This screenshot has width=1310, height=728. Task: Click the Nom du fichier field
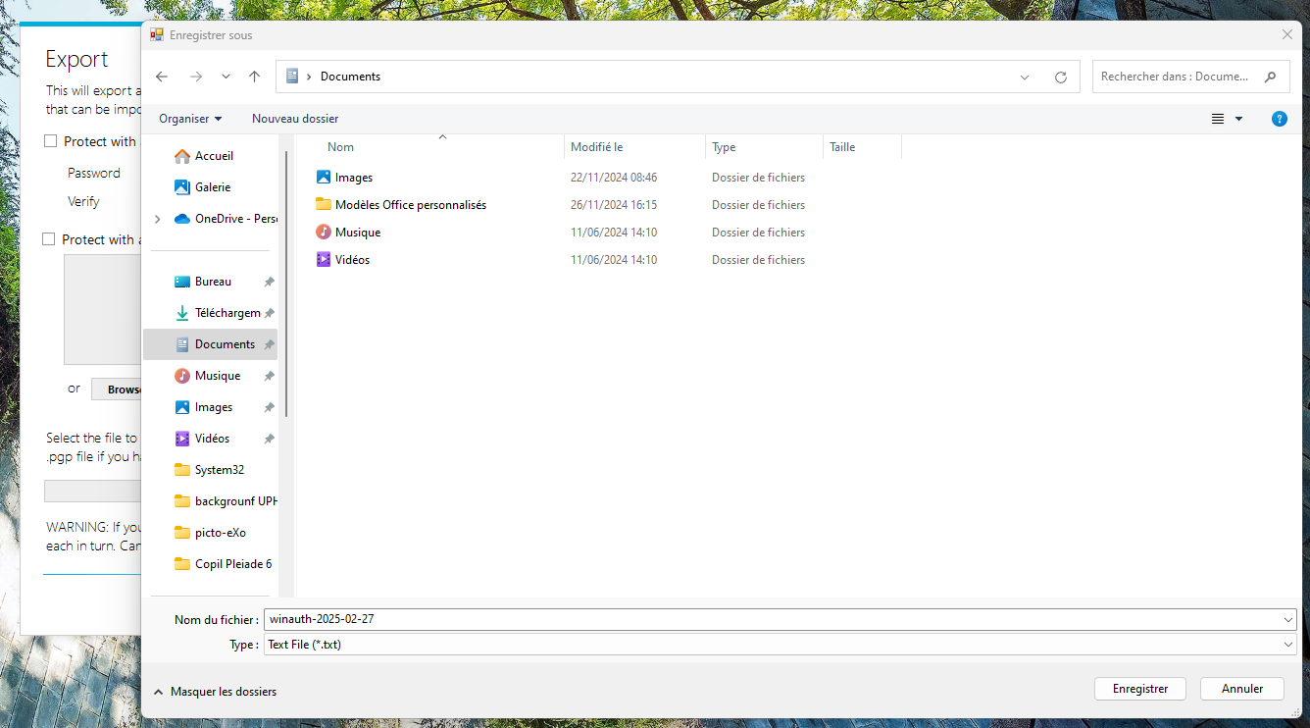pyautogui.click(x=775, y=619)
